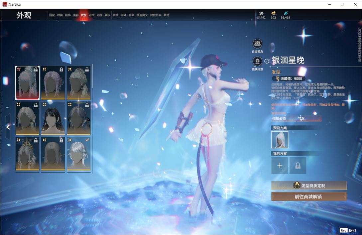
Task: Select the highlighted 发型 tab
Action: (83, 15)
